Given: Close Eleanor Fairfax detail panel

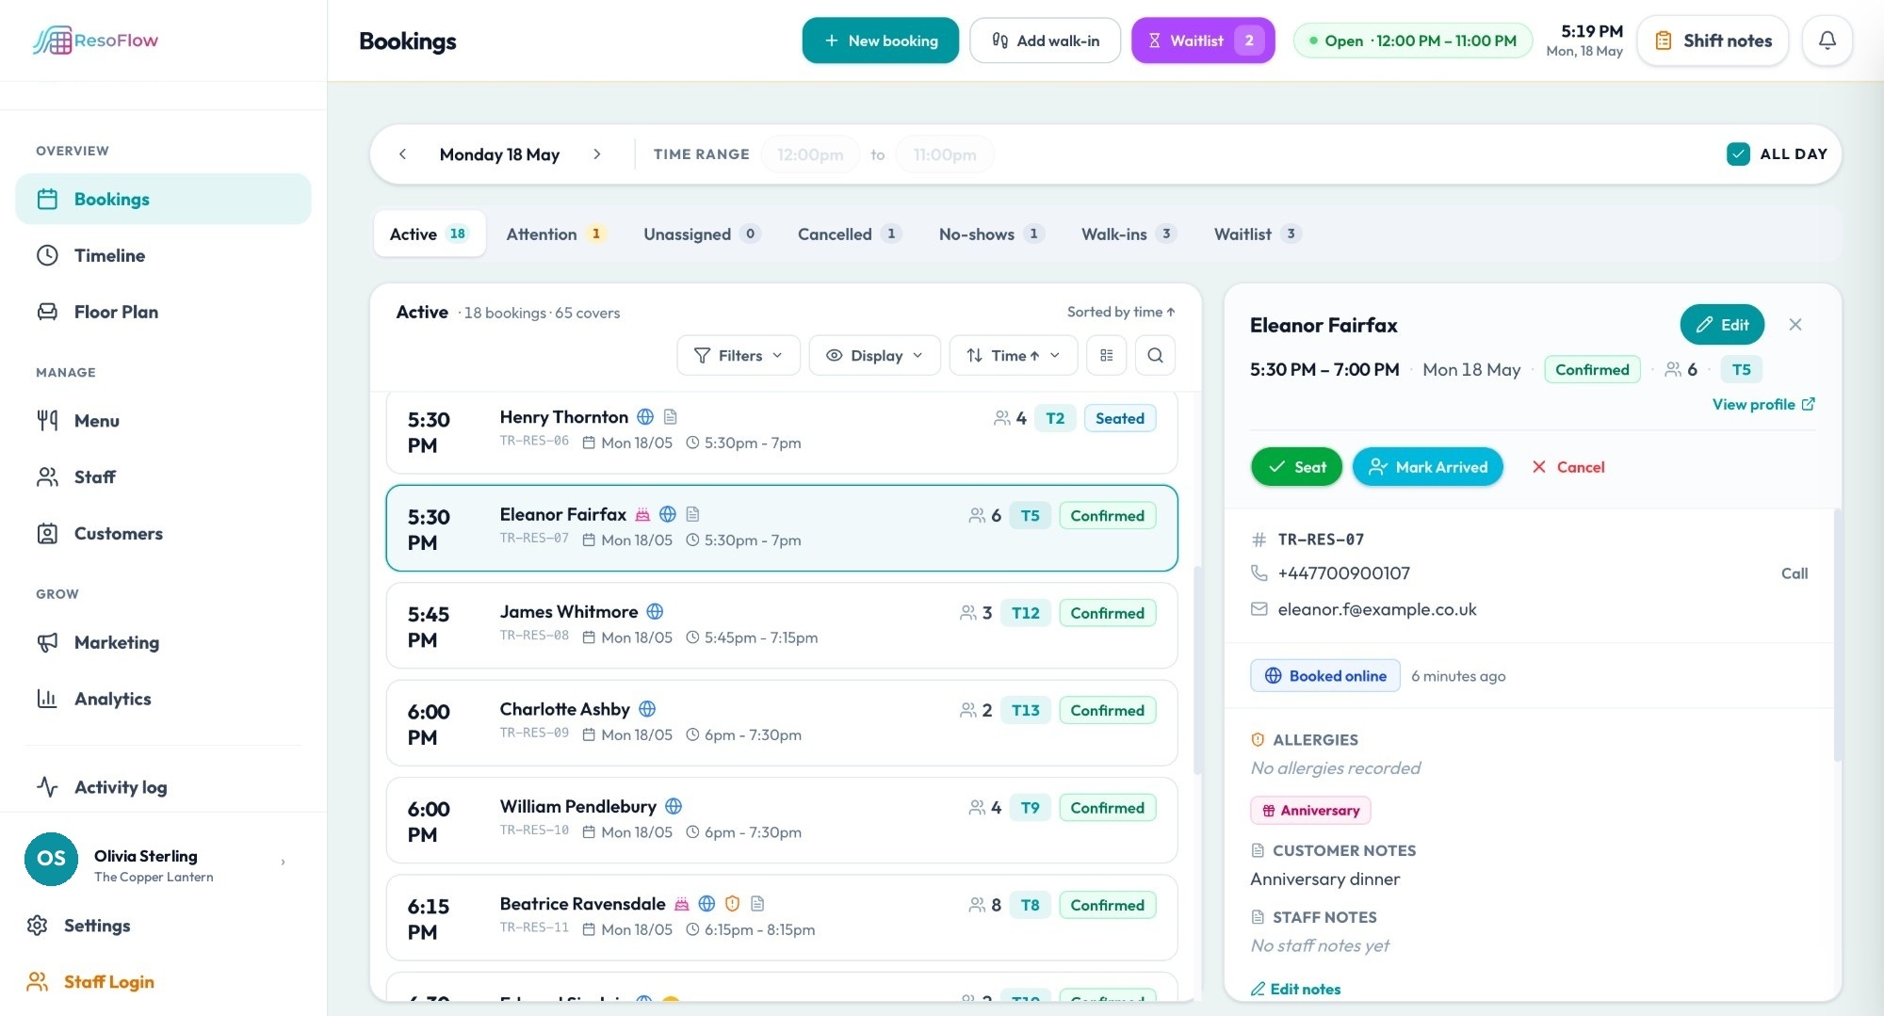Looking at the screenshot, I should pyautogui.click(x=1795, y=325).
